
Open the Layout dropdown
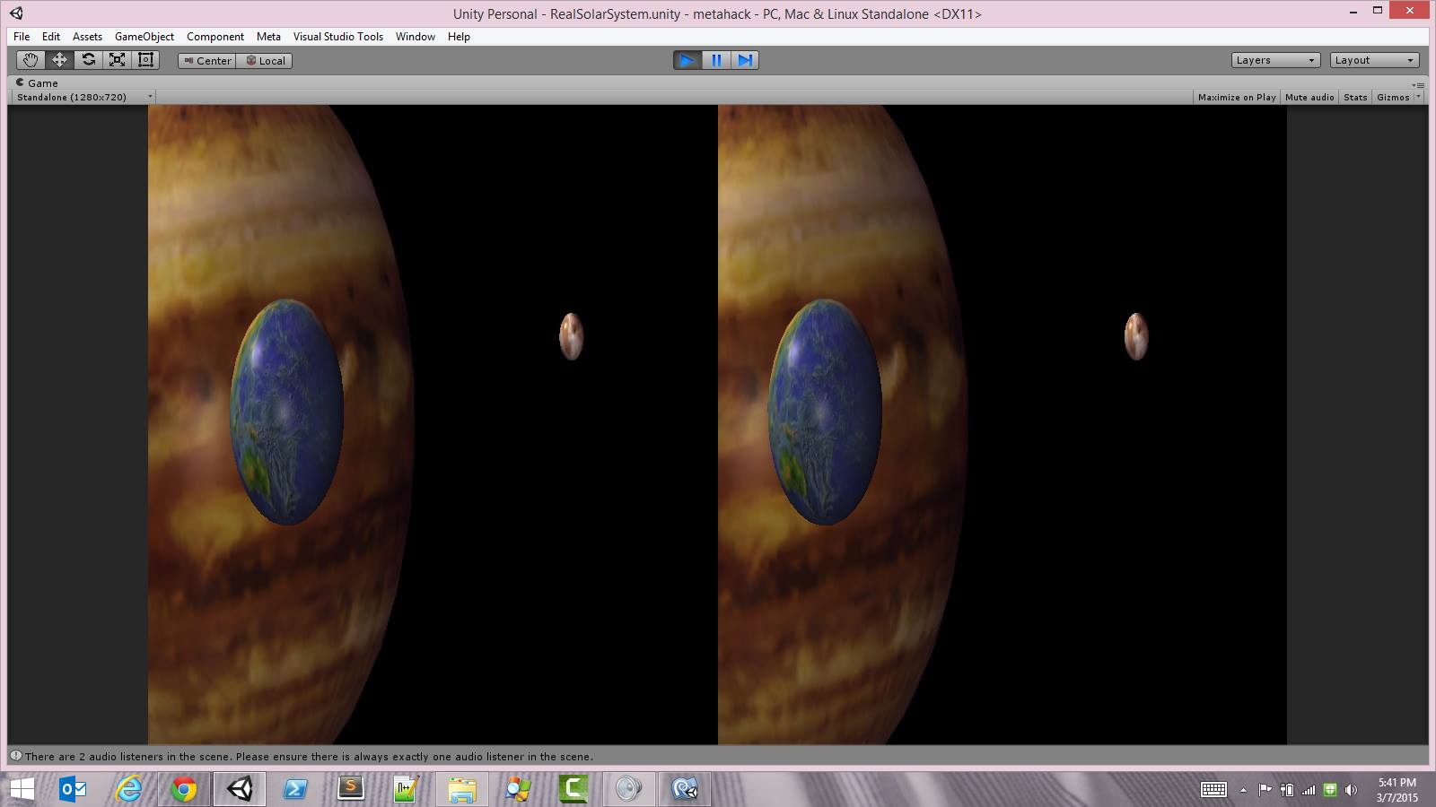[1374, 60]
